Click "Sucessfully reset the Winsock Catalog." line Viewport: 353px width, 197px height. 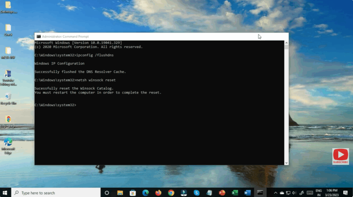pyautogui.click(x=74, y=88)
